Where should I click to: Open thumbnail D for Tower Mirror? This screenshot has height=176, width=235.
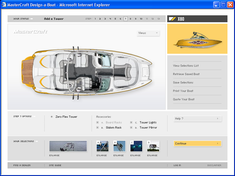(153, 146)
